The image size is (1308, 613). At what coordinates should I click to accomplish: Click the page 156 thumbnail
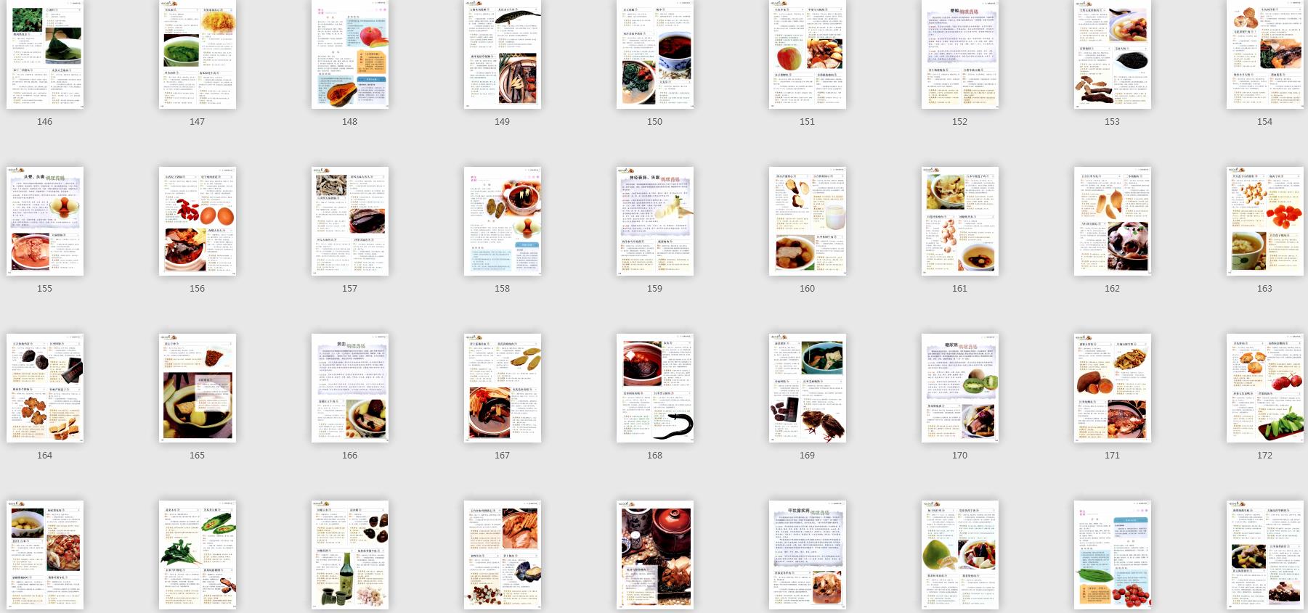pos(198,221)
